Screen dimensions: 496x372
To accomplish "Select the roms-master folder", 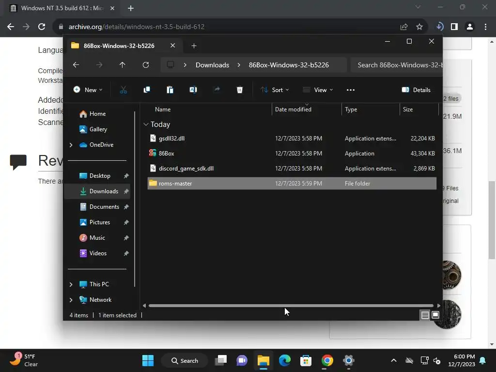I will [292, 184].
